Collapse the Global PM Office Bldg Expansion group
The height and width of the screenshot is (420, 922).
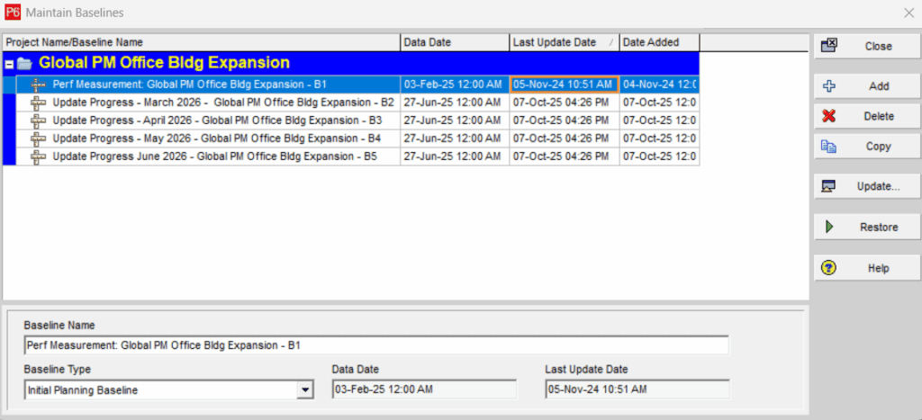point(9,64)
